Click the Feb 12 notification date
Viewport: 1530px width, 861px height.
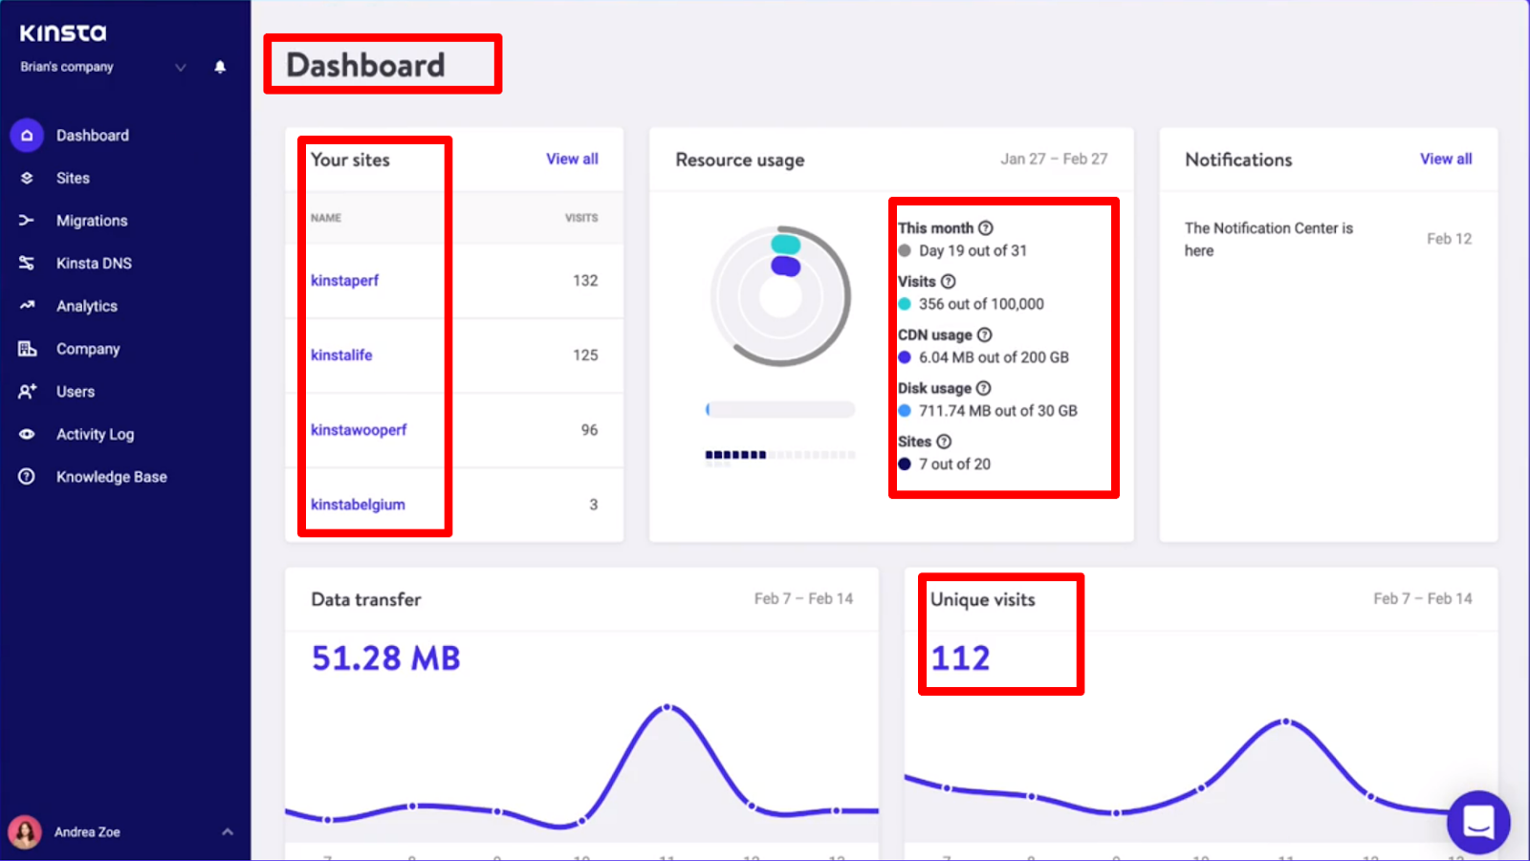click(x=1449, y=239)
